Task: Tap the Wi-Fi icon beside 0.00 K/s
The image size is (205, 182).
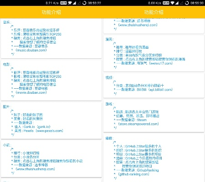Action: pyautogui.click(x=172, y=3)
